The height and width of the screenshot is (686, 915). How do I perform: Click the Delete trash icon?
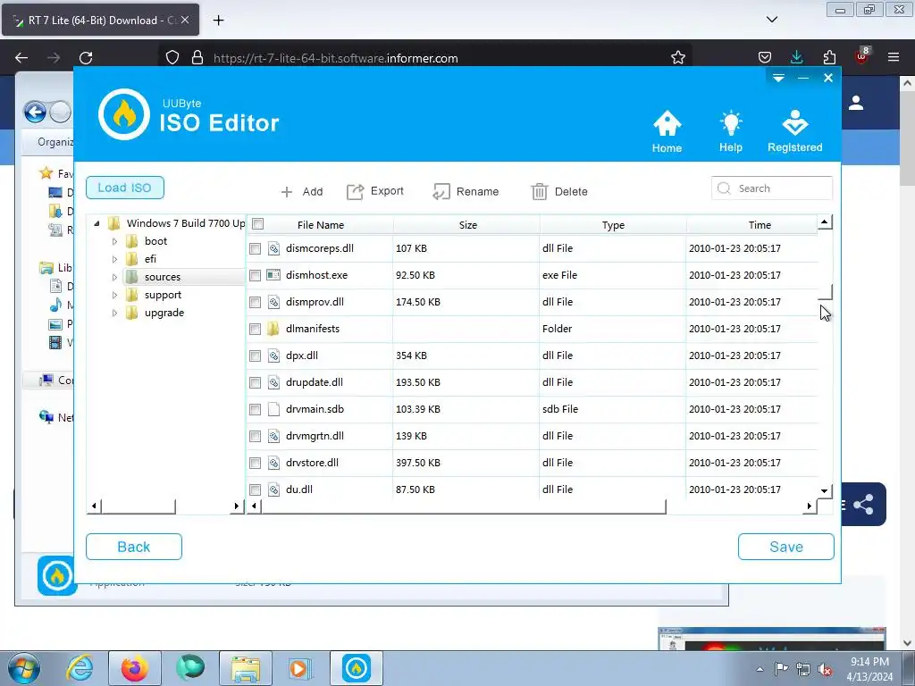pyautogui.click(x=539, y=191)
